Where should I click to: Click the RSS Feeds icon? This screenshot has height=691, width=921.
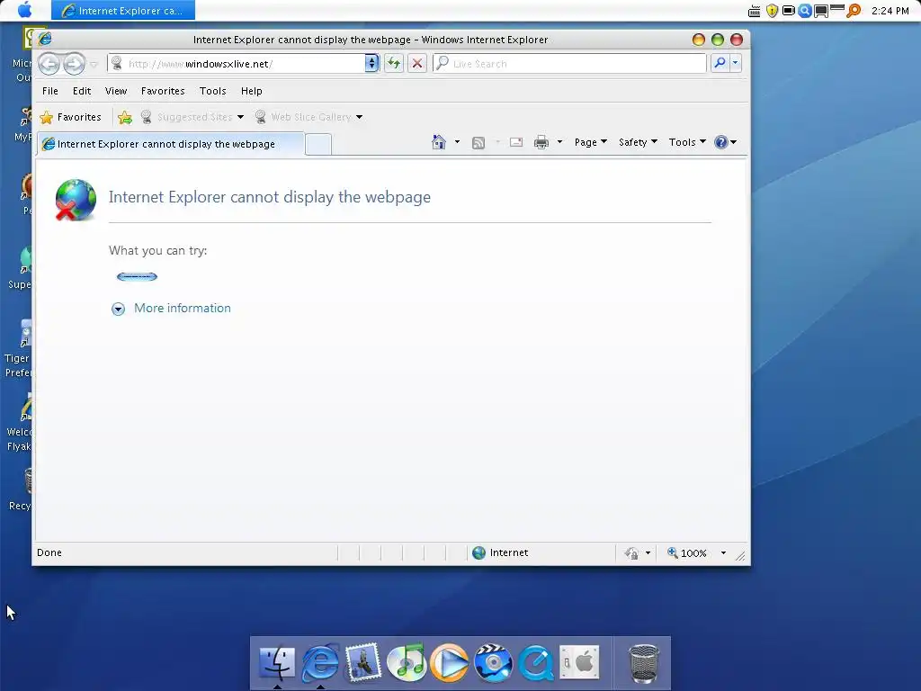click(x=478, y=142)
